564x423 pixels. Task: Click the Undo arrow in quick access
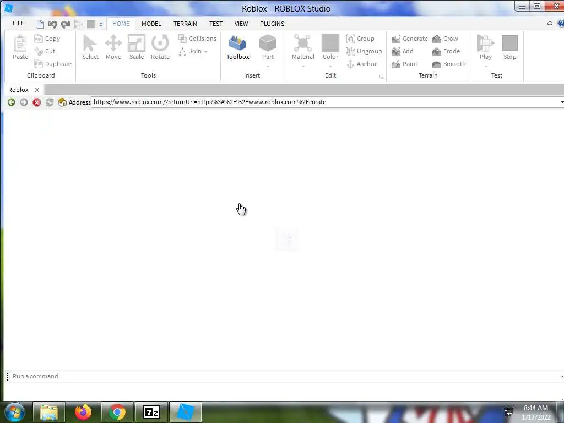[x=52, y=24]
